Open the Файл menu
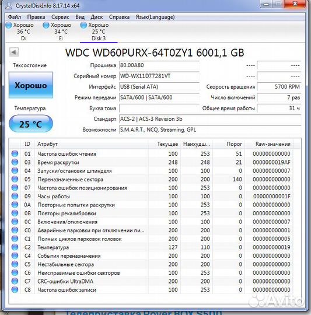Screen dimensions: 311x315 tap(15, 17)
